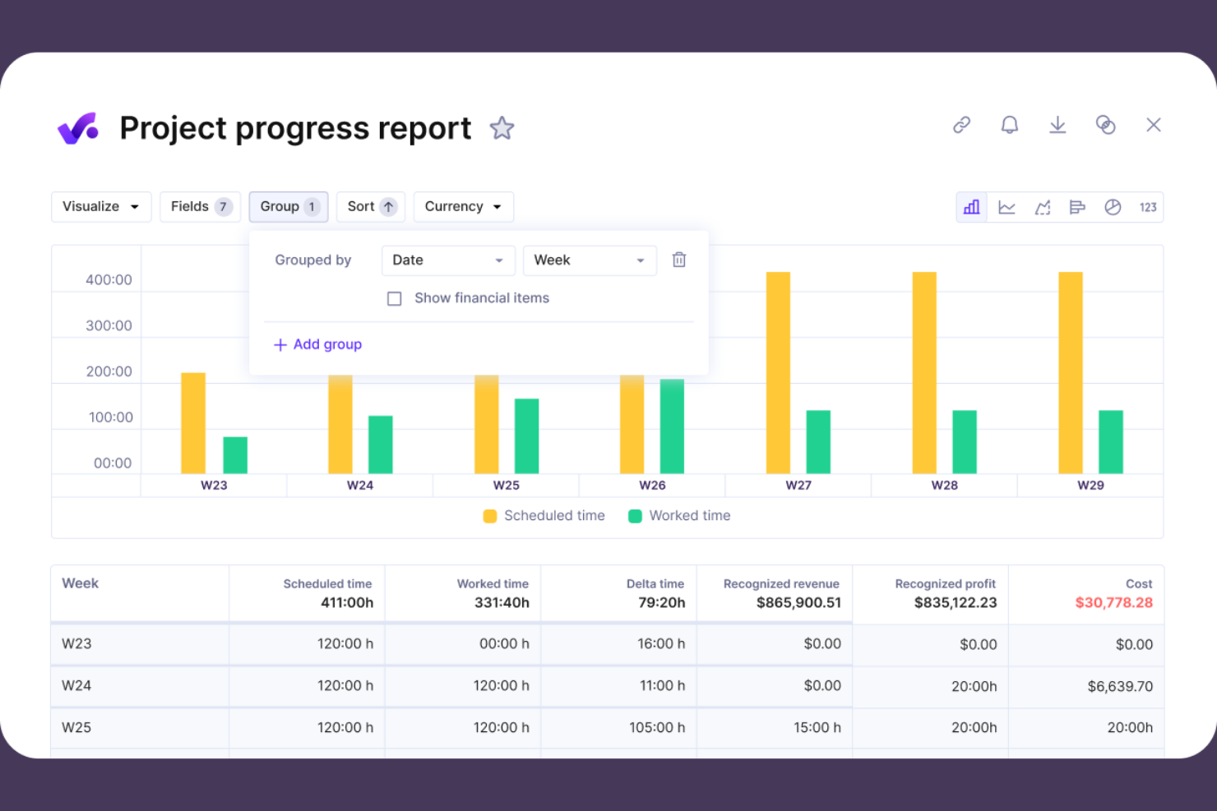Open the Date grouped-by dropdown

(x=448, y=260)
